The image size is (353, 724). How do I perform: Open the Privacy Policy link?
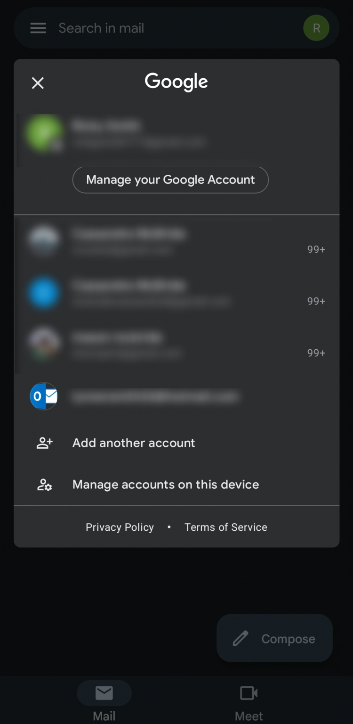(x=120, y=527)
